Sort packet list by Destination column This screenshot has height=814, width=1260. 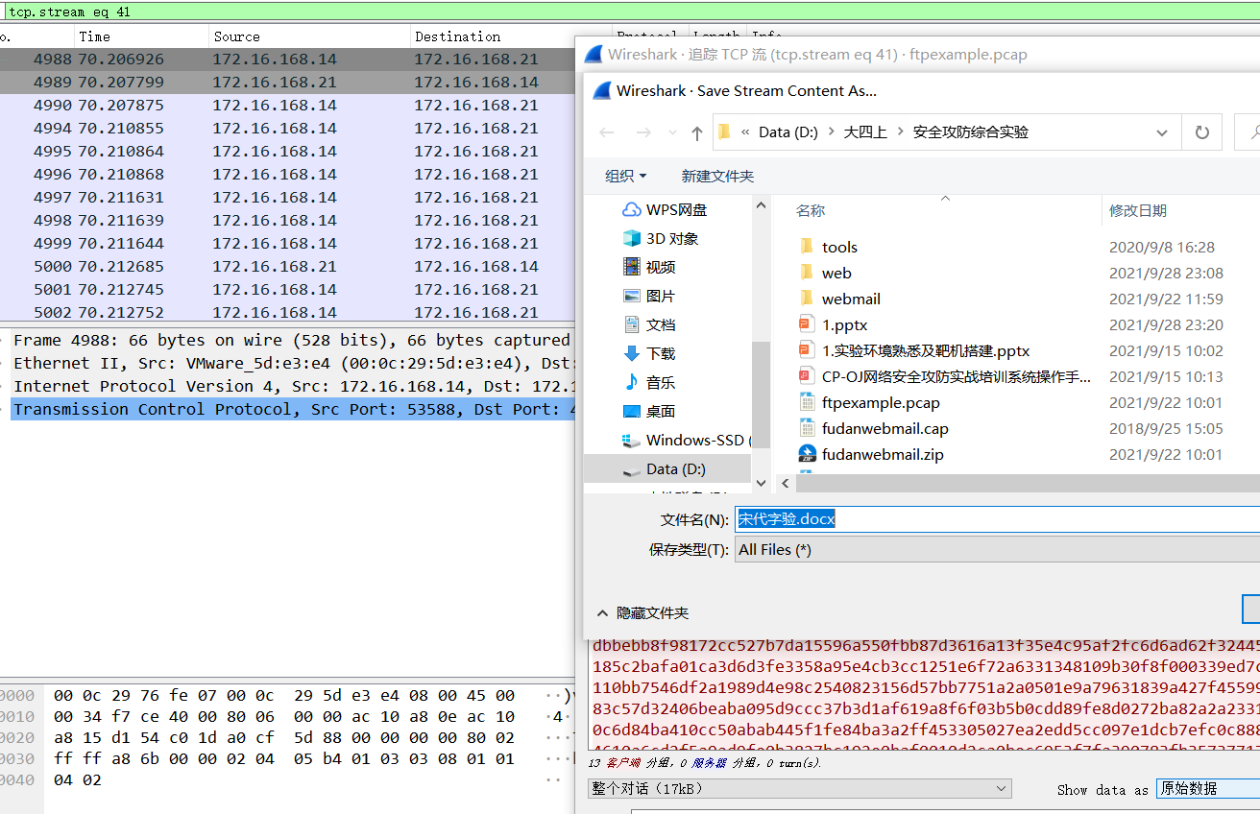511,36
